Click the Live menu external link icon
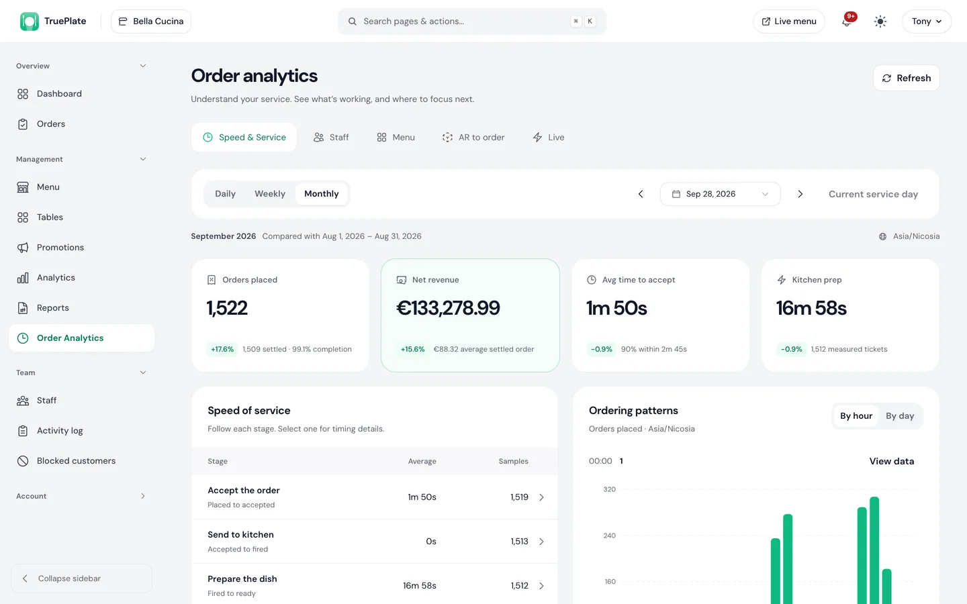Viewport: 967px width, 604px height. pos(766,21)
